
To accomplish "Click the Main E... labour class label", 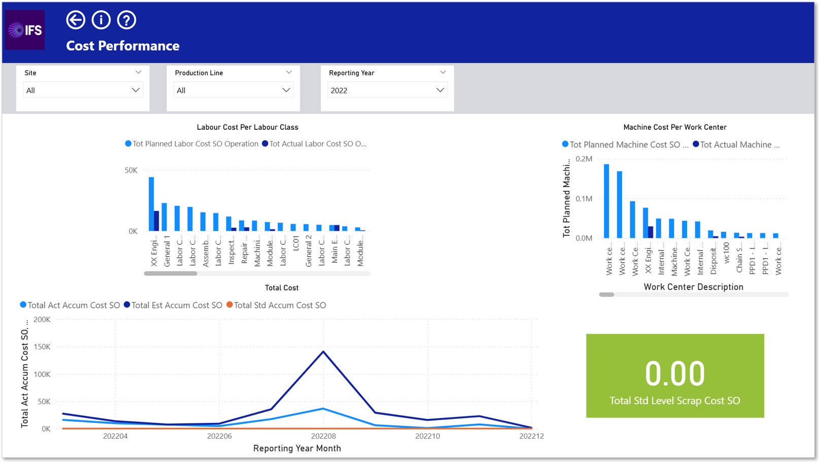I will click(335, 250).
